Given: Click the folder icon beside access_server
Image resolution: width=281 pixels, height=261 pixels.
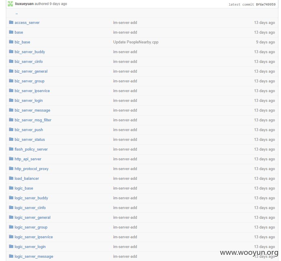Looking at the screenshot, I should click(x=11, y=22).
